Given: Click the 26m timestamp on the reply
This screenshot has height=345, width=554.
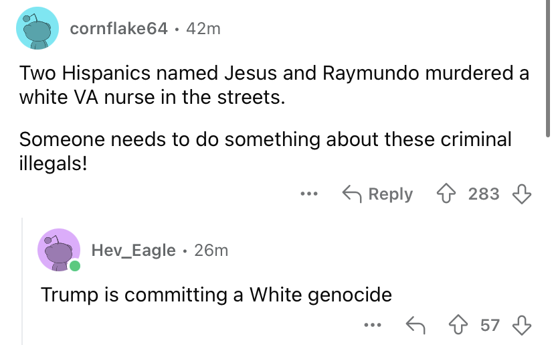Looking at the screenshot, I should click(211, 251).
